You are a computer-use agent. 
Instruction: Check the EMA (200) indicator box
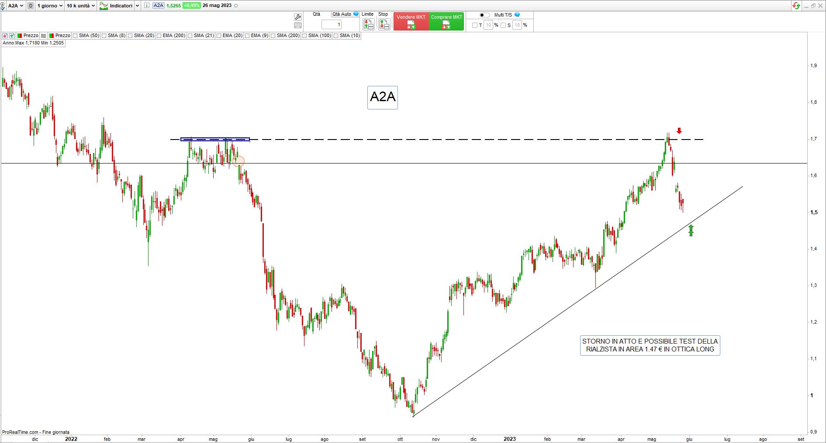[x=159, y=36]
